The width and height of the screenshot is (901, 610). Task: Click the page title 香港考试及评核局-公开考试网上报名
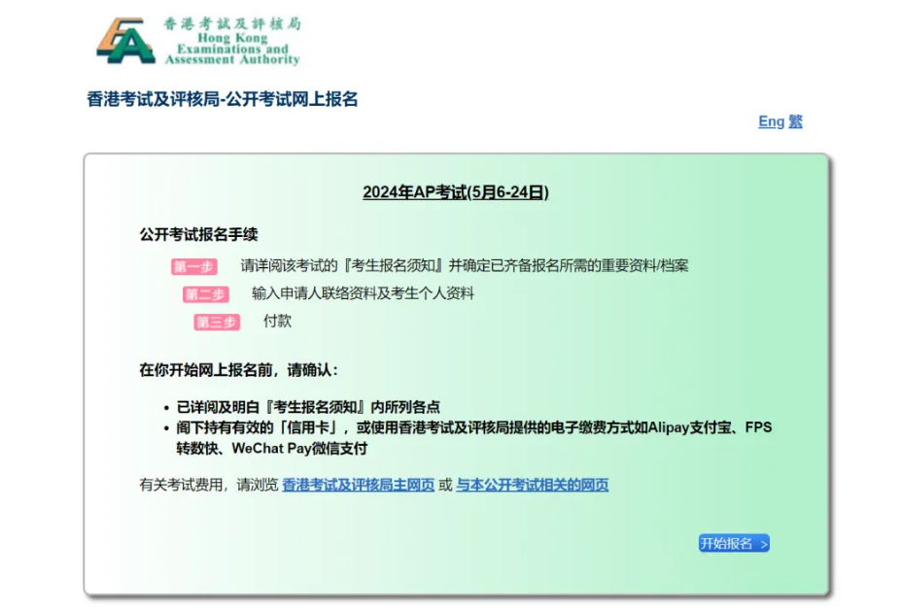click(x=223, y=99)
